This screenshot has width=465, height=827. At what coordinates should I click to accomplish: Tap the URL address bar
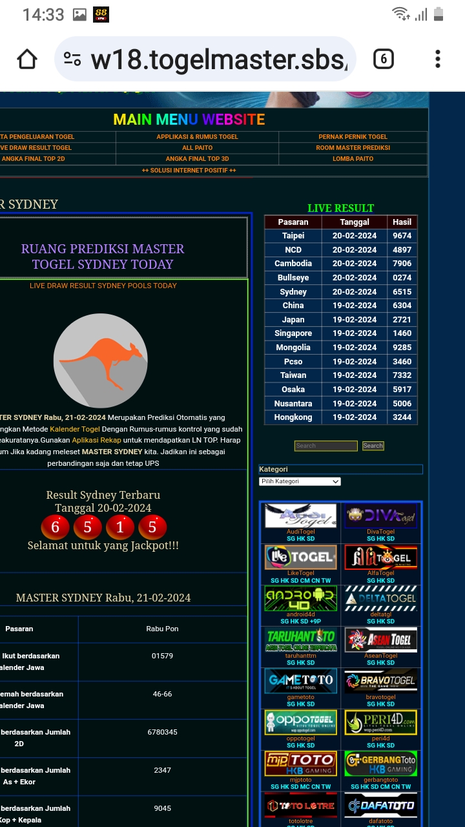coord(220,59)
